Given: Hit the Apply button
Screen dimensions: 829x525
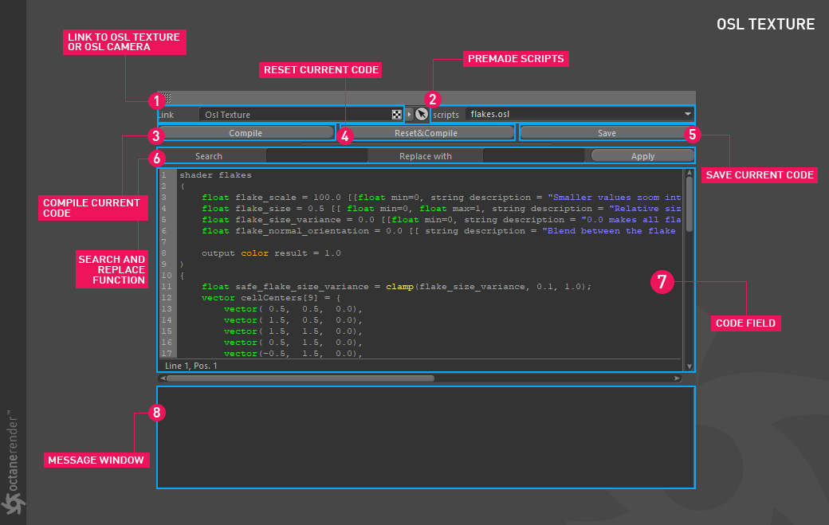Looking at the screenshot, I should tap(642, 156).
